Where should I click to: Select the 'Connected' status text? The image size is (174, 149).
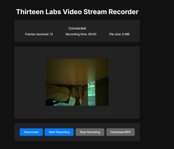tap(77, 28)
